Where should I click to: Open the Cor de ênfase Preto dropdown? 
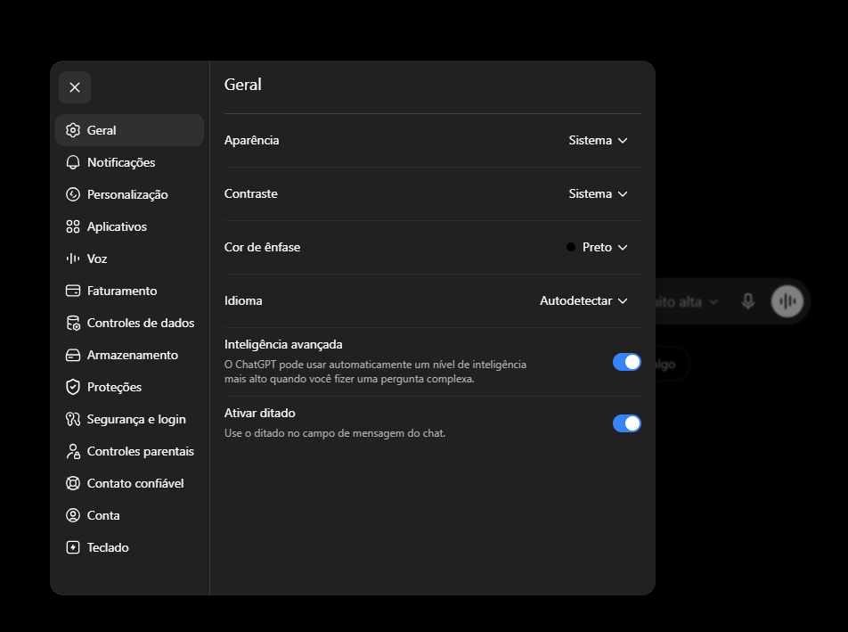pyautogui.click(x=597, y=247)
